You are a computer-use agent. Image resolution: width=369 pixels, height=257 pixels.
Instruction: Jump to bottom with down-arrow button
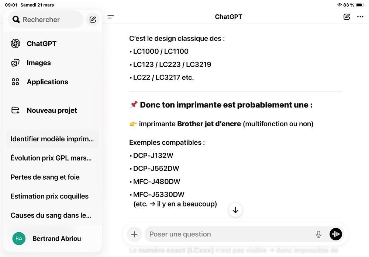(x=235, y=210)
